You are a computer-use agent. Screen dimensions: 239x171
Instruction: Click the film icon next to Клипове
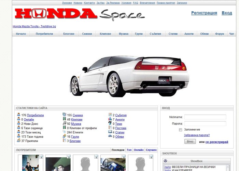click(x=64, y=119)
